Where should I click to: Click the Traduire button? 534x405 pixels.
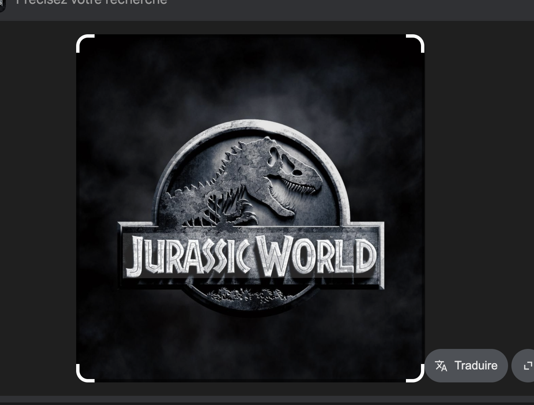tap(466, 366)
